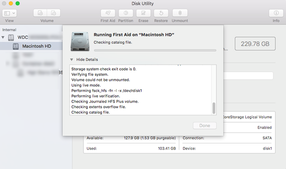Choose the Restore toolbar icon

161,13
